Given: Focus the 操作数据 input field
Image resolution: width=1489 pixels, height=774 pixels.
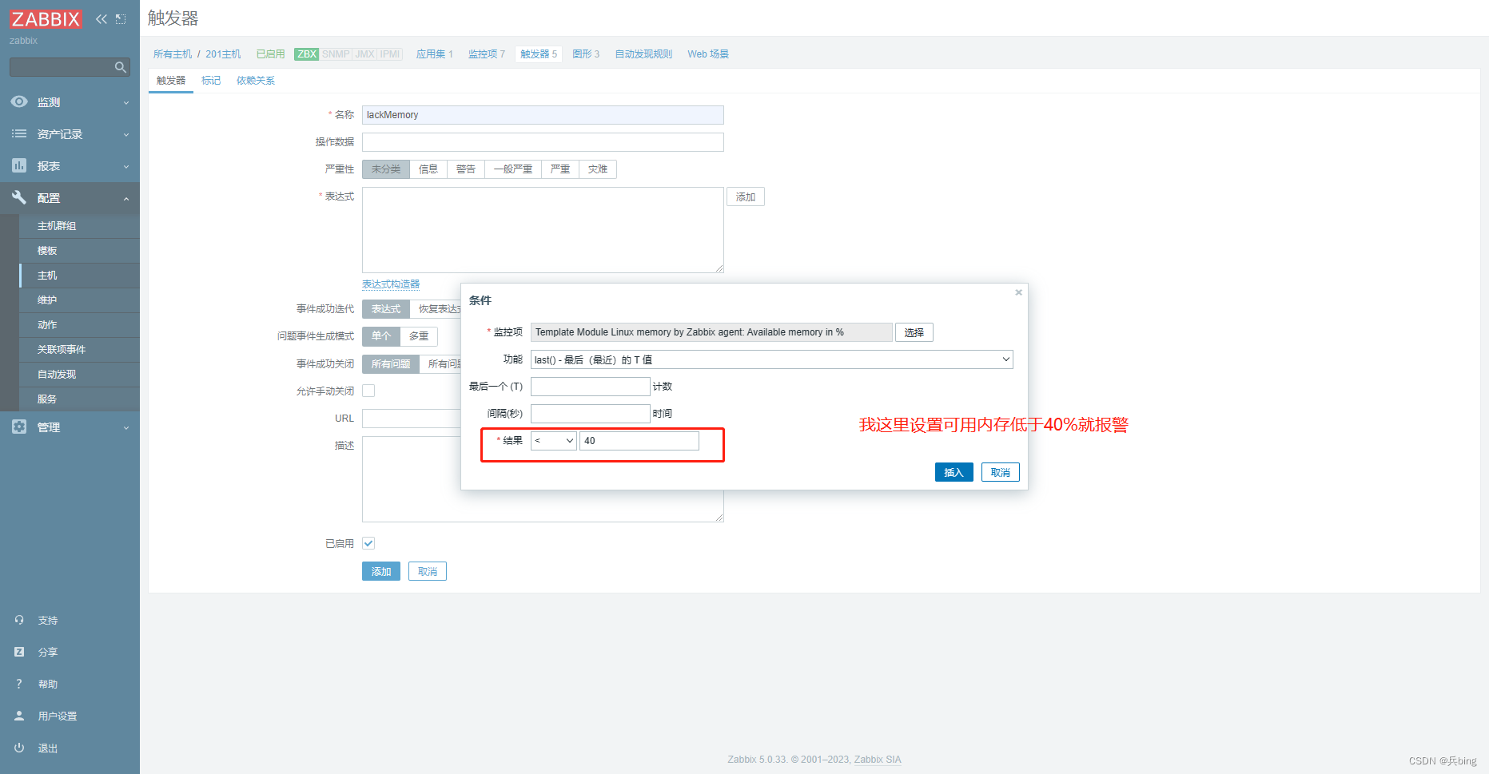Looking at the screenshot, I should pyautogui.click(x=543, y=142).
